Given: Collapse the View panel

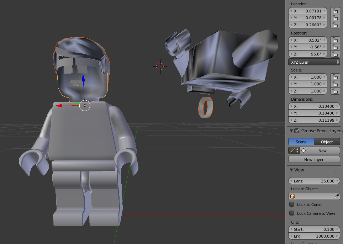Looking at the screenshot, I should point(291,170).
